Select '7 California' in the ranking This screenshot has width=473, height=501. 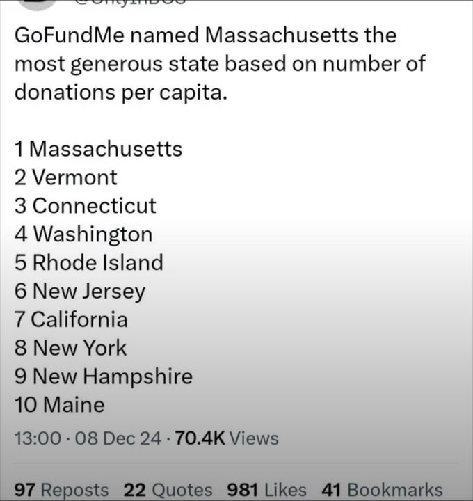71,320
